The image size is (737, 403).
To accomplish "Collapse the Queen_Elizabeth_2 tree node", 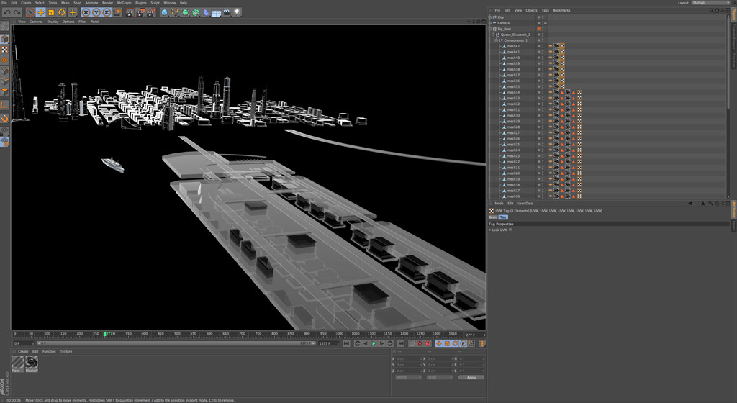I will point(493,35).
